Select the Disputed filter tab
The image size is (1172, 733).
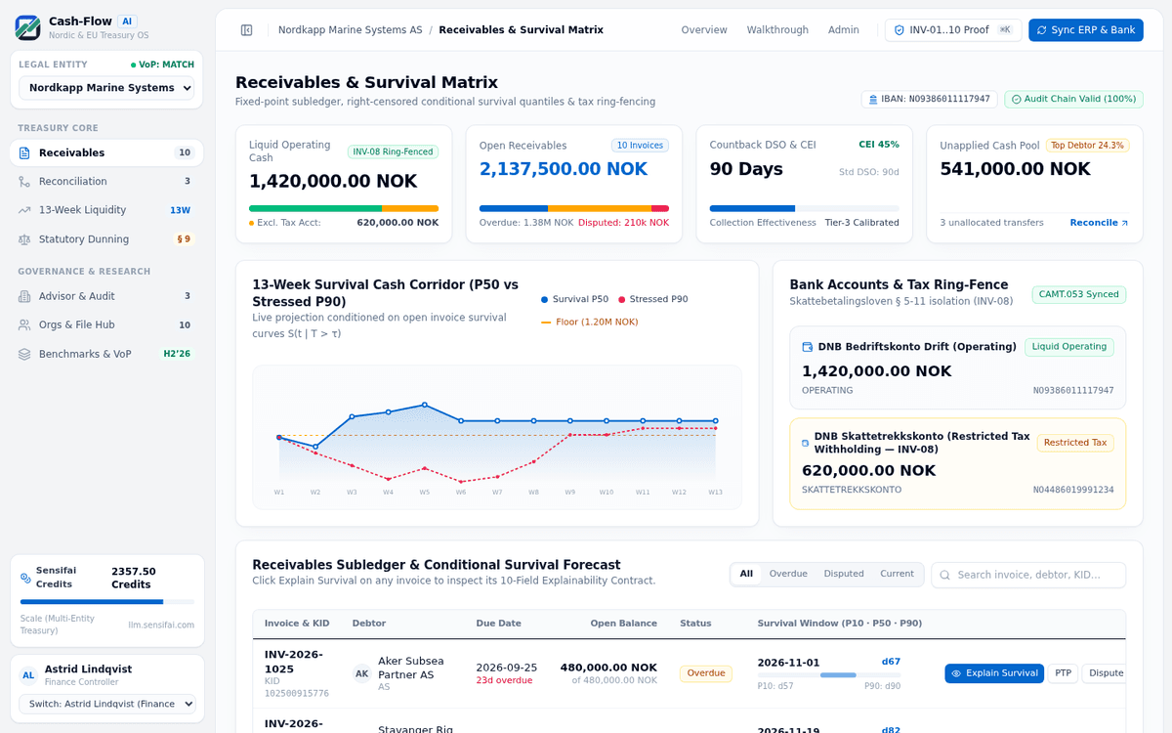point(844,574)
